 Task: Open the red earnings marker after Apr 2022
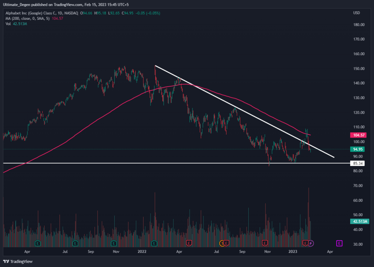click(x=189, y=243)
